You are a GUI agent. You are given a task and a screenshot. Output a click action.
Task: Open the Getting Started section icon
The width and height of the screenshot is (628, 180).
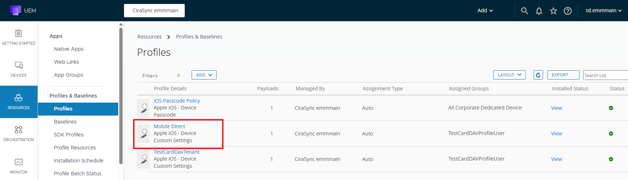tap(18, 33)
